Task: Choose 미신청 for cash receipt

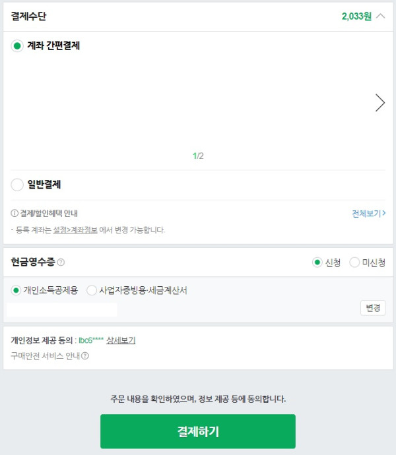Action: click(354, 262)
